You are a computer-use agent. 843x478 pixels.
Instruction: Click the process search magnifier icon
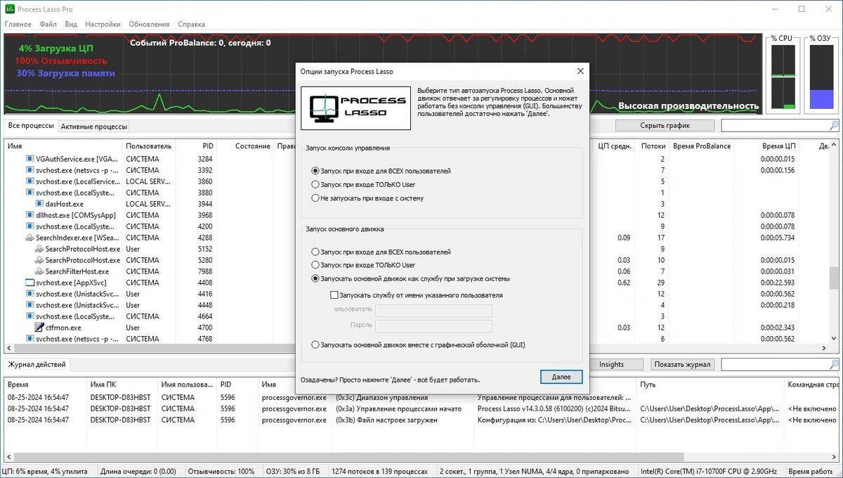tap(834, 126)
